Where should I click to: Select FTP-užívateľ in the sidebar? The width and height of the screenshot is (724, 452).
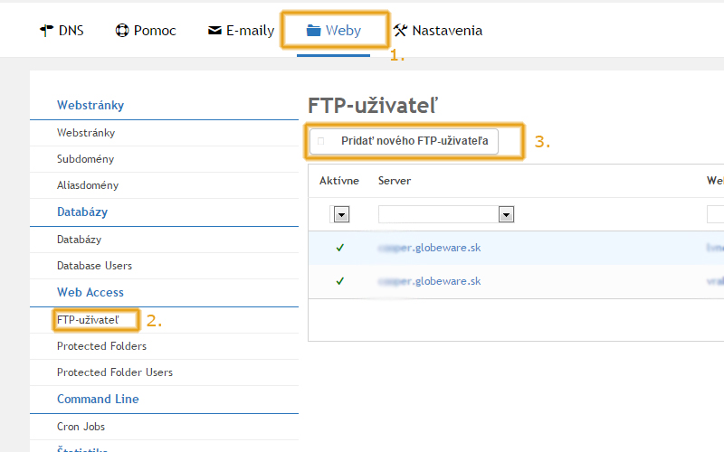coord(94,320)
